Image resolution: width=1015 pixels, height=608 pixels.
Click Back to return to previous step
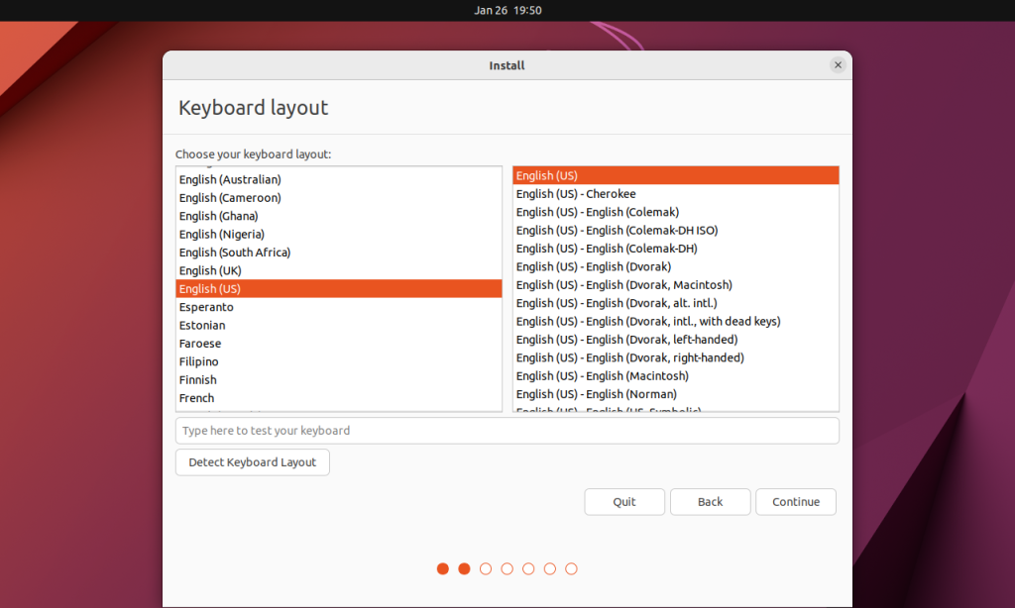tap(710, 501)
